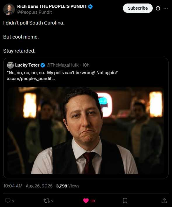This screenshot has height=207, width=172.
Task: Open the quoted meme image
Action: point(86,131)
